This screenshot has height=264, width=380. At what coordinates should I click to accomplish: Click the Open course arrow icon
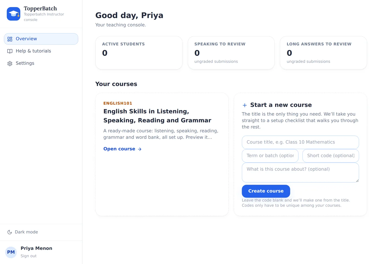(140, 149)
